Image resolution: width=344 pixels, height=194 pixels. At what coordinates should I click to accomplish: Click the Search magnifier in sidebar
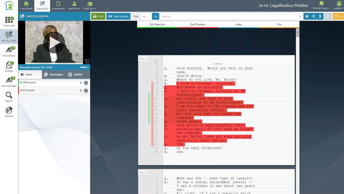[x=9, y=97]
